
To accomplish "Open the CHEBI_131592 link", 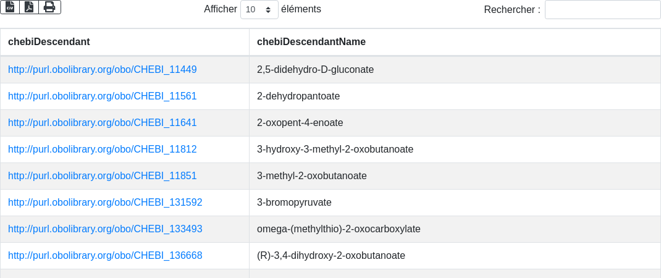I will 105,203.
